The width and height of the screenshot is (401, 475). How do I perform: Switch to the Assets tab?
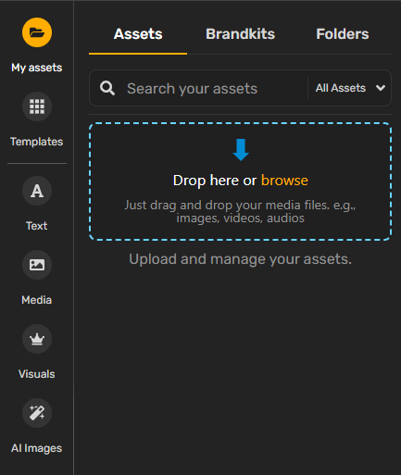[x=138, y=34]
